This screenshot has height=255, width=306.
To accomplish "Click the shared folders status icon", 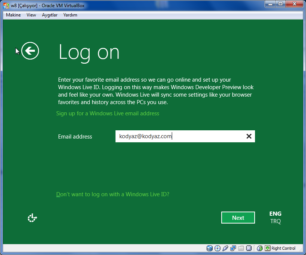I will click(241, 248).
